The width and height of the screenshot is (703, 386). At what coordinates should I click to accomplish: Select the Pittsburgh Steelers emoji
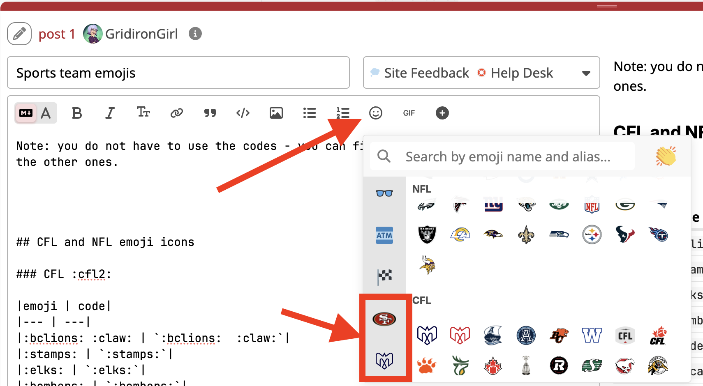(592, 235)
